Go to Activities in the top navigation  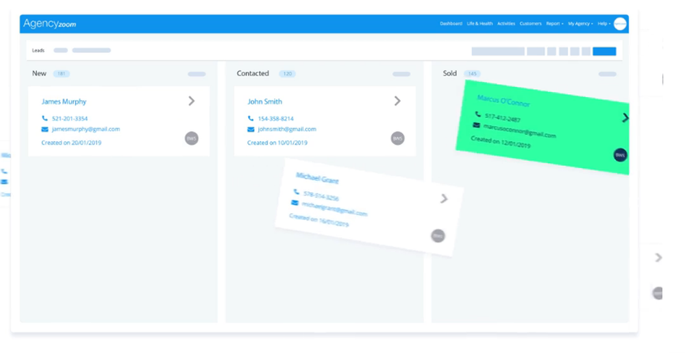click(506, 23)
